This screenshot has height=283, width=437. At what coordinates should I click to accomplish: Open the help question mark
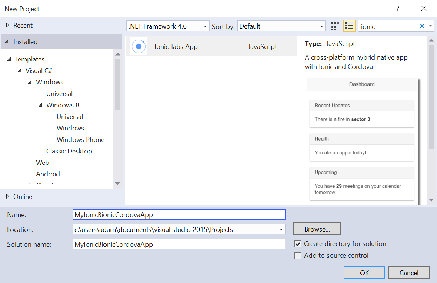coord(398,9)
